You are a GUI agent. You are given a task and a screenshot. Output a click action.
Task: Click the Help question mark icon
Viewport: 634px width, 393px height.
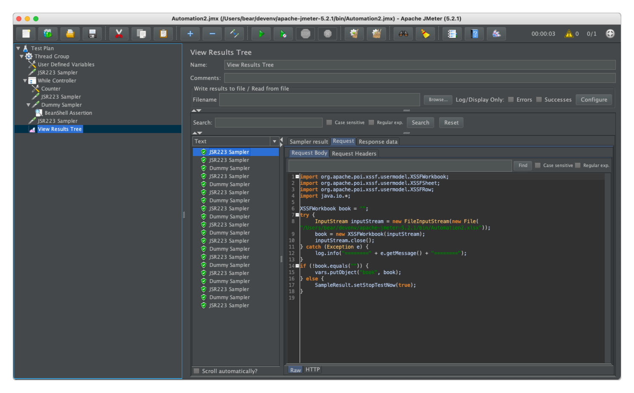click(x=474, y=34)
